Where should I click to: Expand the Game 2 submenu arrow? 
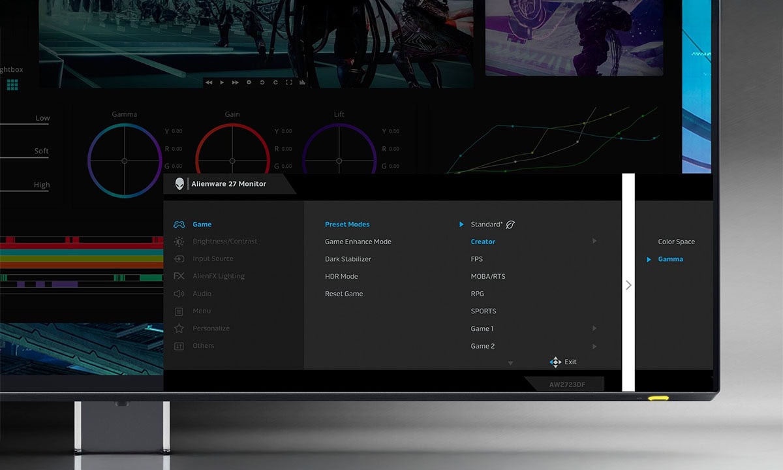coord(594,346)
